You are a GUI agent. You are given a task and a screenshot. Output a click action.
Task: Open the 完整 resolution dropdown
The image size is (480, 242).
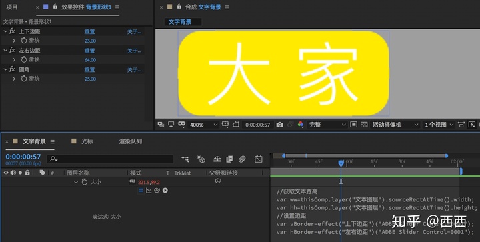point(327,125)
